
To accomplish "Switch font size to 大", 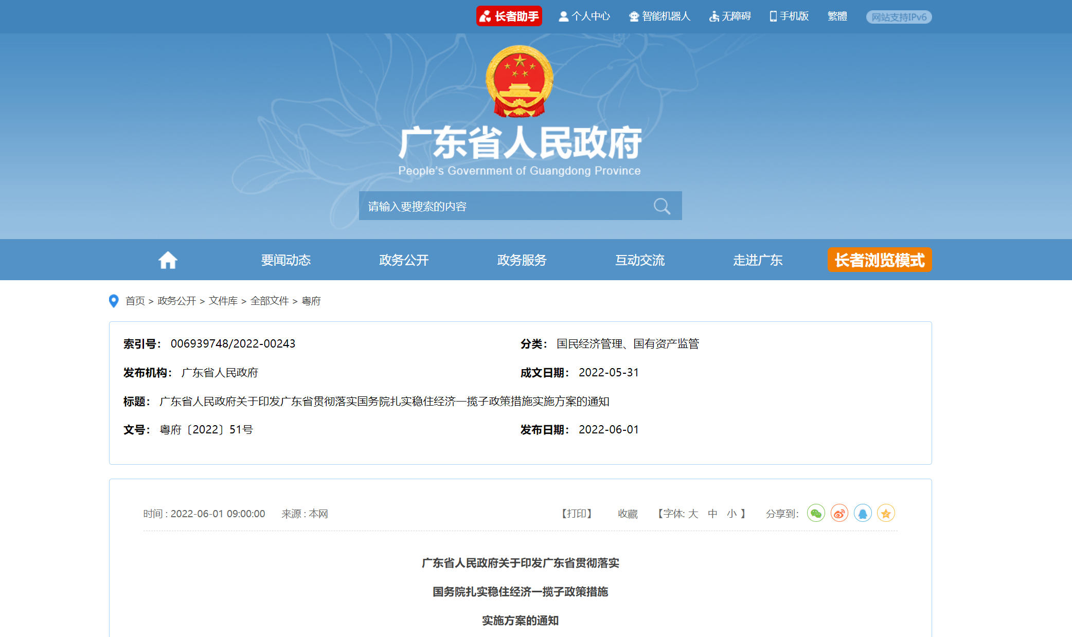I will point(694,513).
